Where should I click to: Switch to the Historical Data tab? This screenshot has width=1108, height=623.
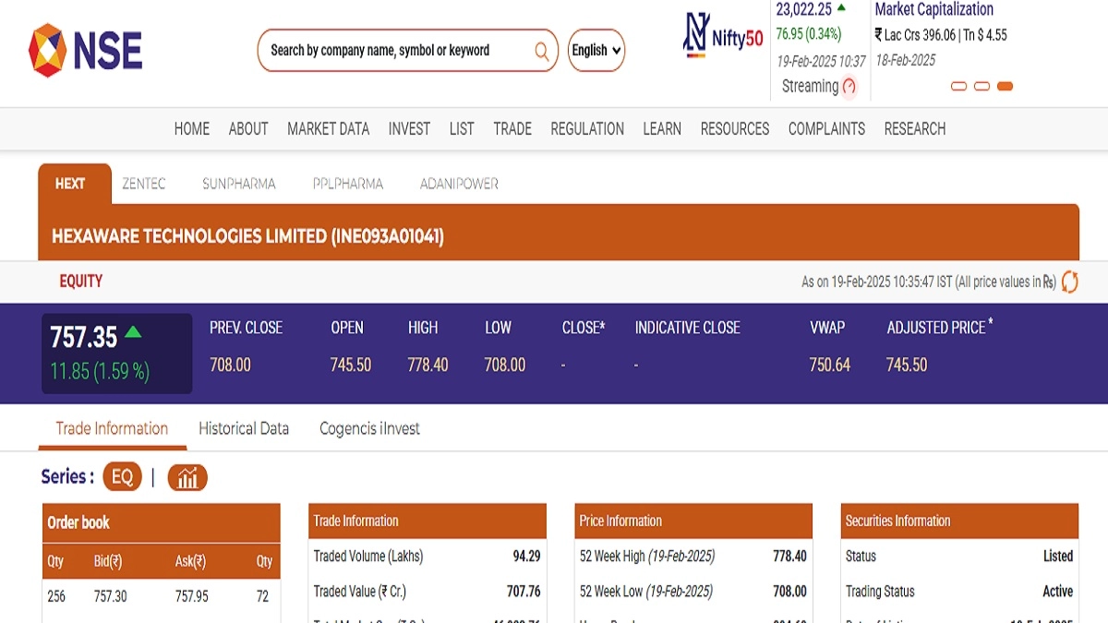click(x=244, y=428)
